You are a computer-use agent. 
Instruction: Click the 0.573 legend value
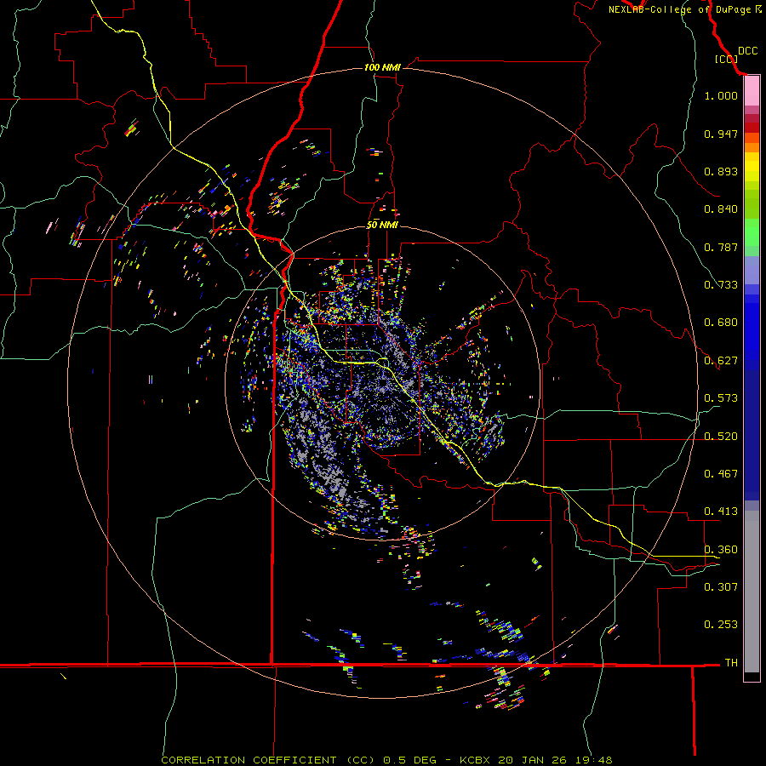(x=721, y=398)
